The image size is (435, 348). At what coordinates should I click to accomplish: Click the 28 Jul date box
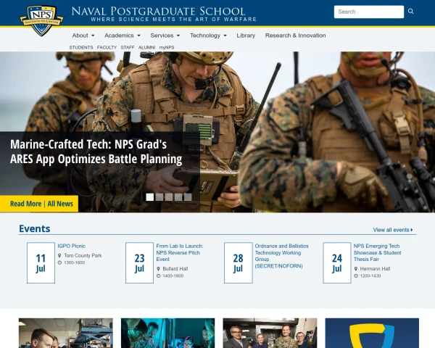point(239,262)
